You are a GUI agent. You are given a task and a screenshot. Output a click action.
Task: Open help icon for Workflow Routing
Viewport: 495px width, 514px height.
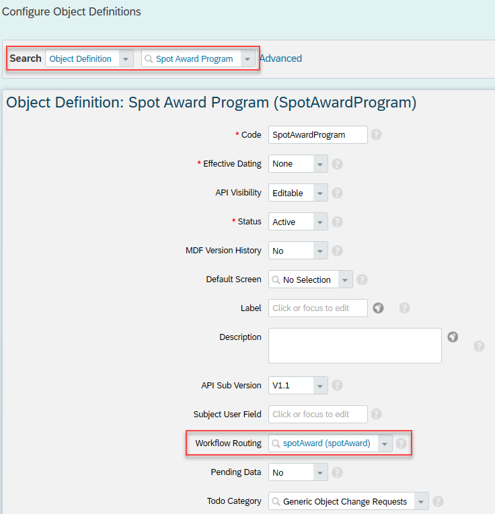tap(402, 443)
